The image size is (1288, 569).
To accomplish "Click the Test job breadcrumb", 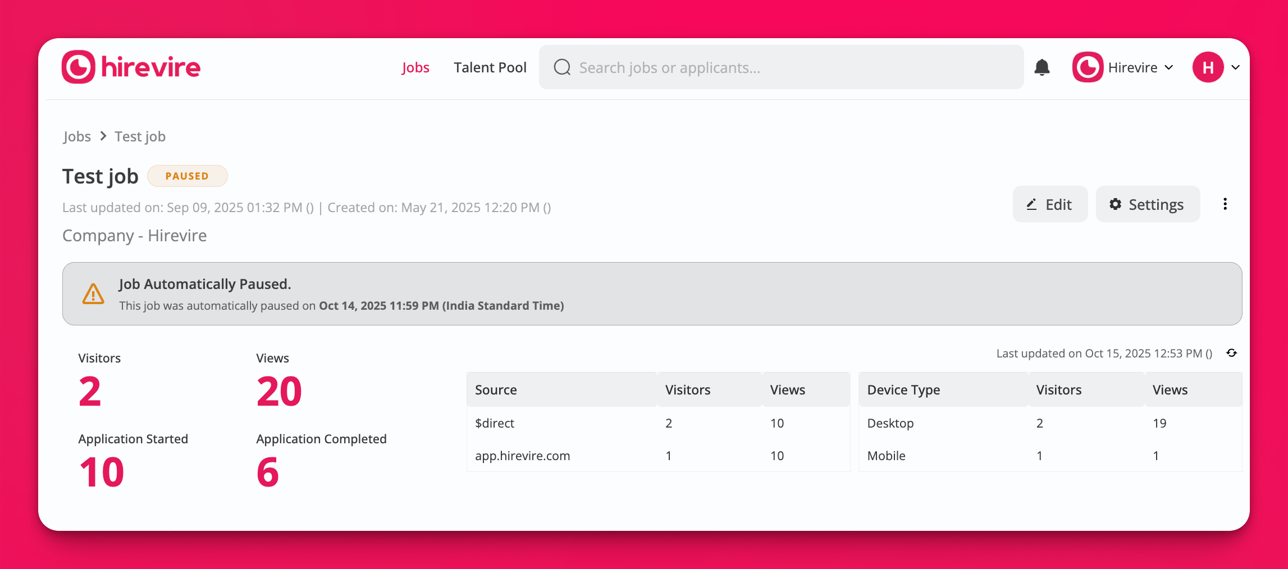I will point(140,136).
